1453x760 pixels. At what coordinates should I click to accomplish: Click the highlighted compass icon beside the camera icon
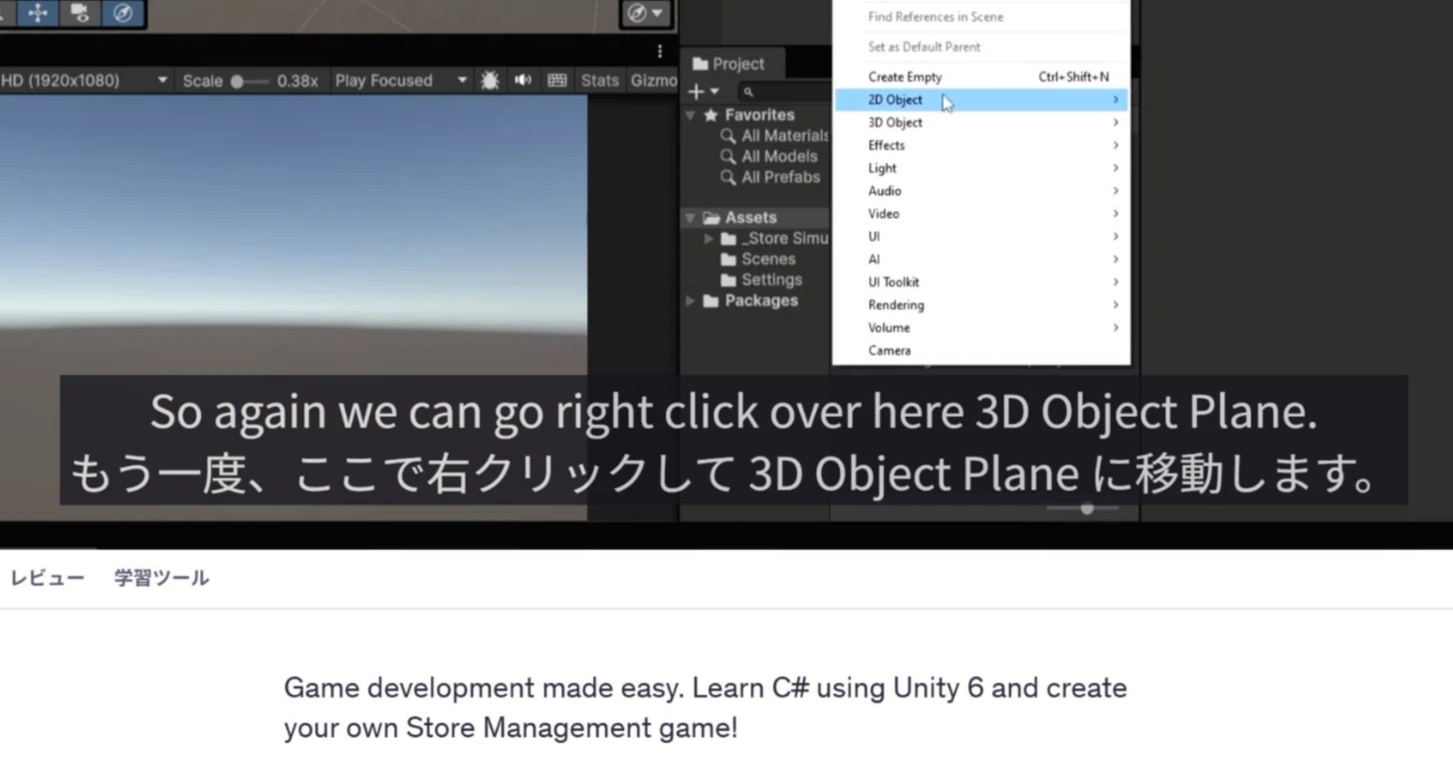123,13
